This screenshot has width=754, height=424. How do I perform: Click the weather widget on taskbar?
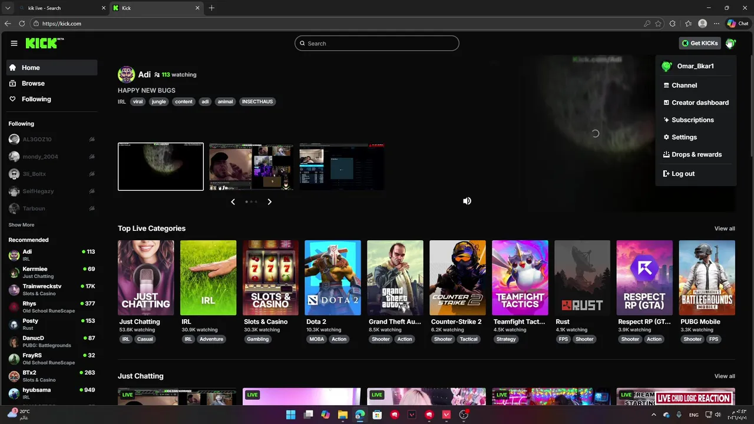point(19,415)
